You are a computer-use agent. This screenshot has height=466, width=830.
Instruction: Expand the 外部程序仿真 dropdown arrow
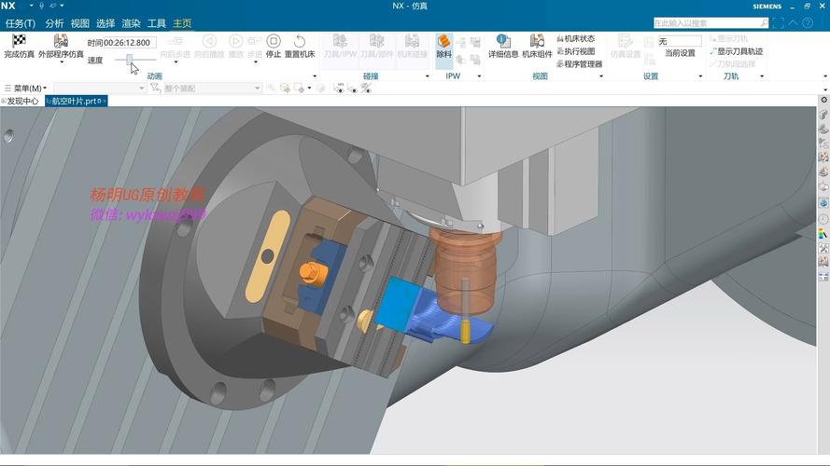[x=62, y=62]
